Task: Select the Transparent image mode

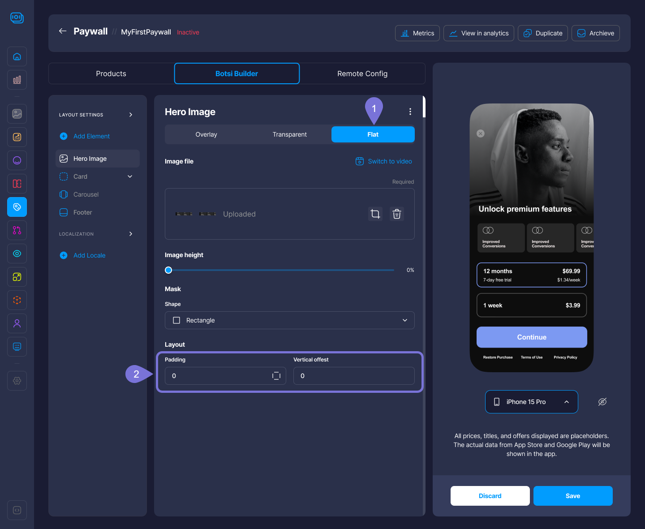Action: coord(289,134)
